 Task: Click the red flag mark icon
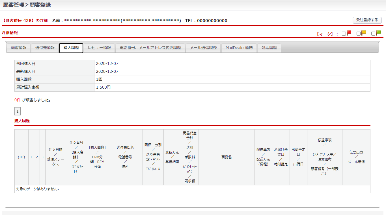[349, 33]
